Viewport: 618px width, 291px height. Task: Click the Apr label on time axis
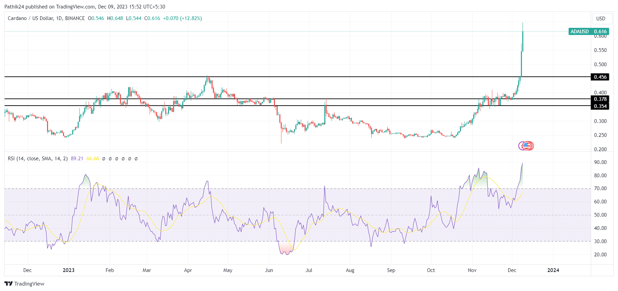pos(188,270)
